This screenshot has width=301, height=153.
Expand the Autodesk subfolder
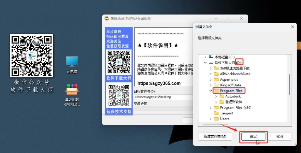click(x=216, y=96)
